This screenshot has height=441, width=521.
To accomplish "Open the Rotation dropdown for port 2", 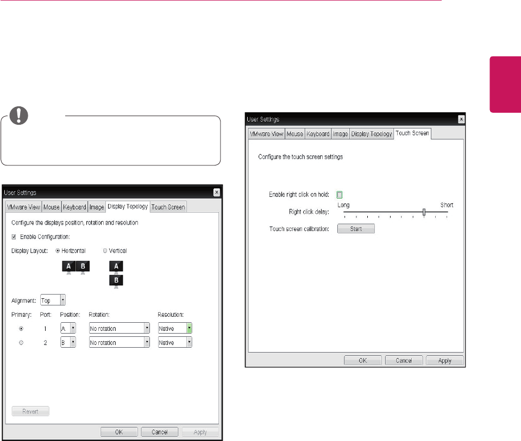I will pyautogui.click(x=120, y=342).
